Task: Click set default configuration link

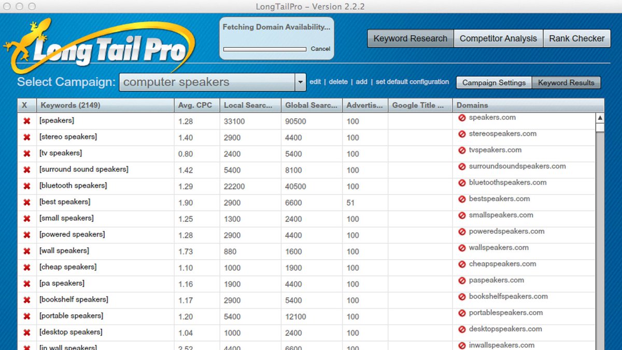Action: [412, 82]
